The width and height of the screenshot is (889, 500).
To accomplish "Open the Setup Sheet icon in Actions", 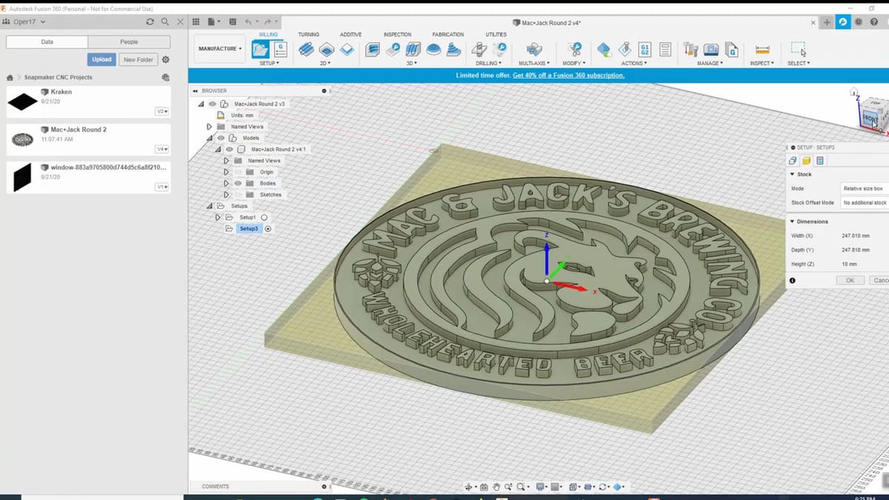I will pyautogui.click(x=665, y=49).
